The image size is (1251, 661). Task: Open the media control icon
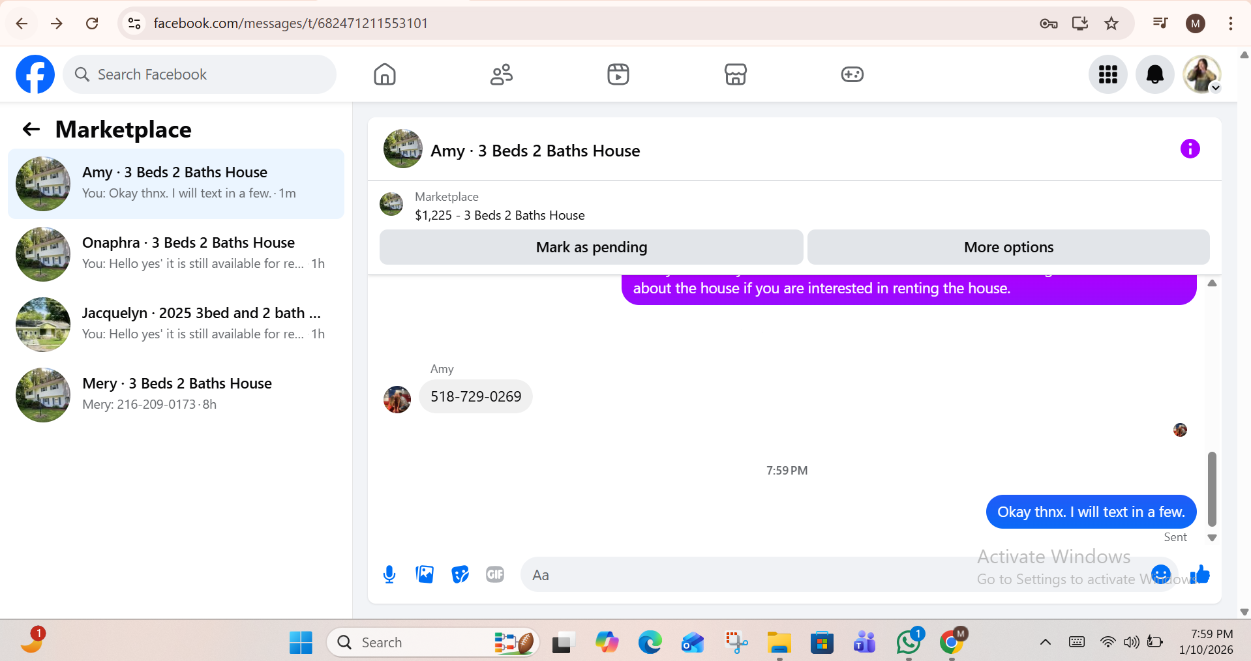(1160, 23)
